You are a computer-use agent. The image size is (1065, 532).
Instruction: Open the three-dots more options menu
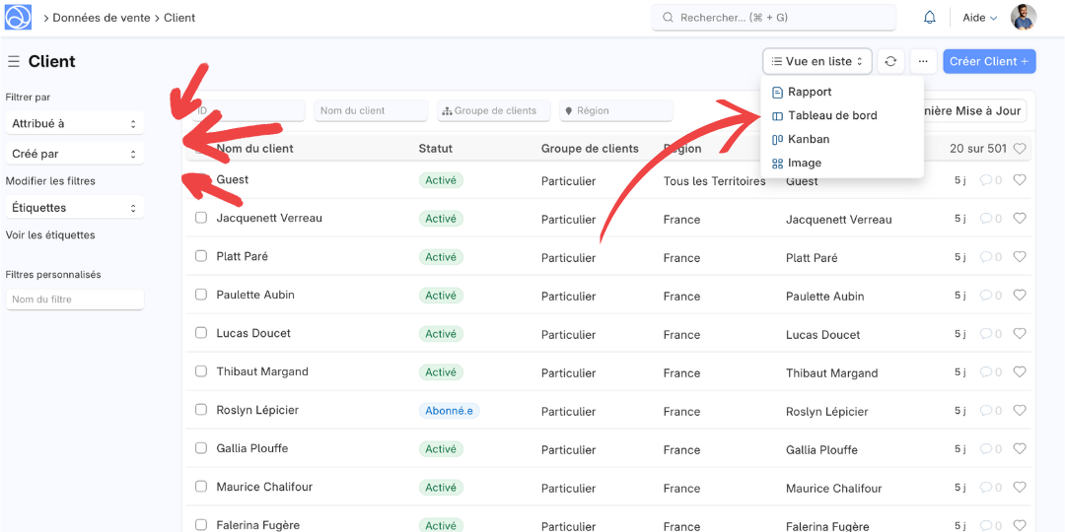tap(923, 61)
